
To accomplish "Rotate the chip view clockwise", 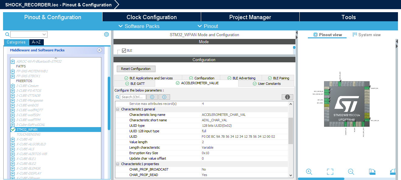I will click(x=372, y=171).
